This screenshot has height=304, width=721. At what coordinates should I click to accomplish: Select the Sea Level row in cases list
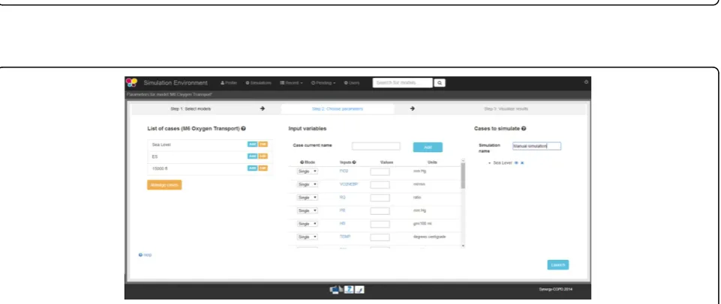(x=210, y=145)
